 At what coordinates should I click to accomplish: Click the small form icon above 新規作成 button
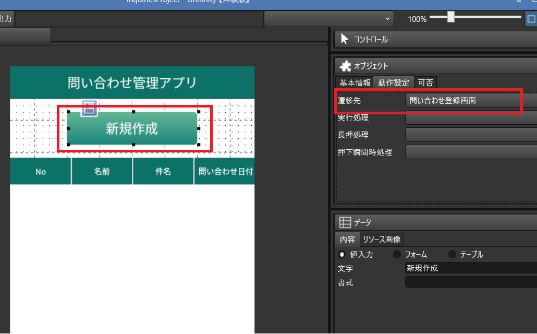pyautogui.click(x=89, y=108)
